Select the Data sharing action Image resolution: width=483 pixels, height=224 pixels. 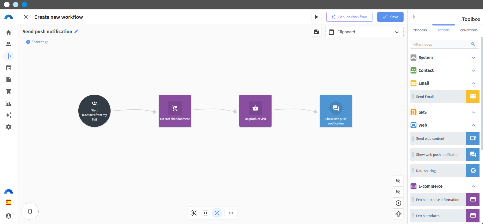pos(445,171)
